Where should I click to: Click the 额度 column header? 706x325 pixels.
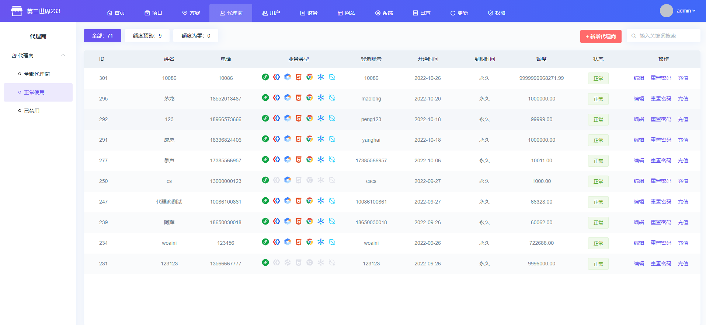(x=542, y=59)
